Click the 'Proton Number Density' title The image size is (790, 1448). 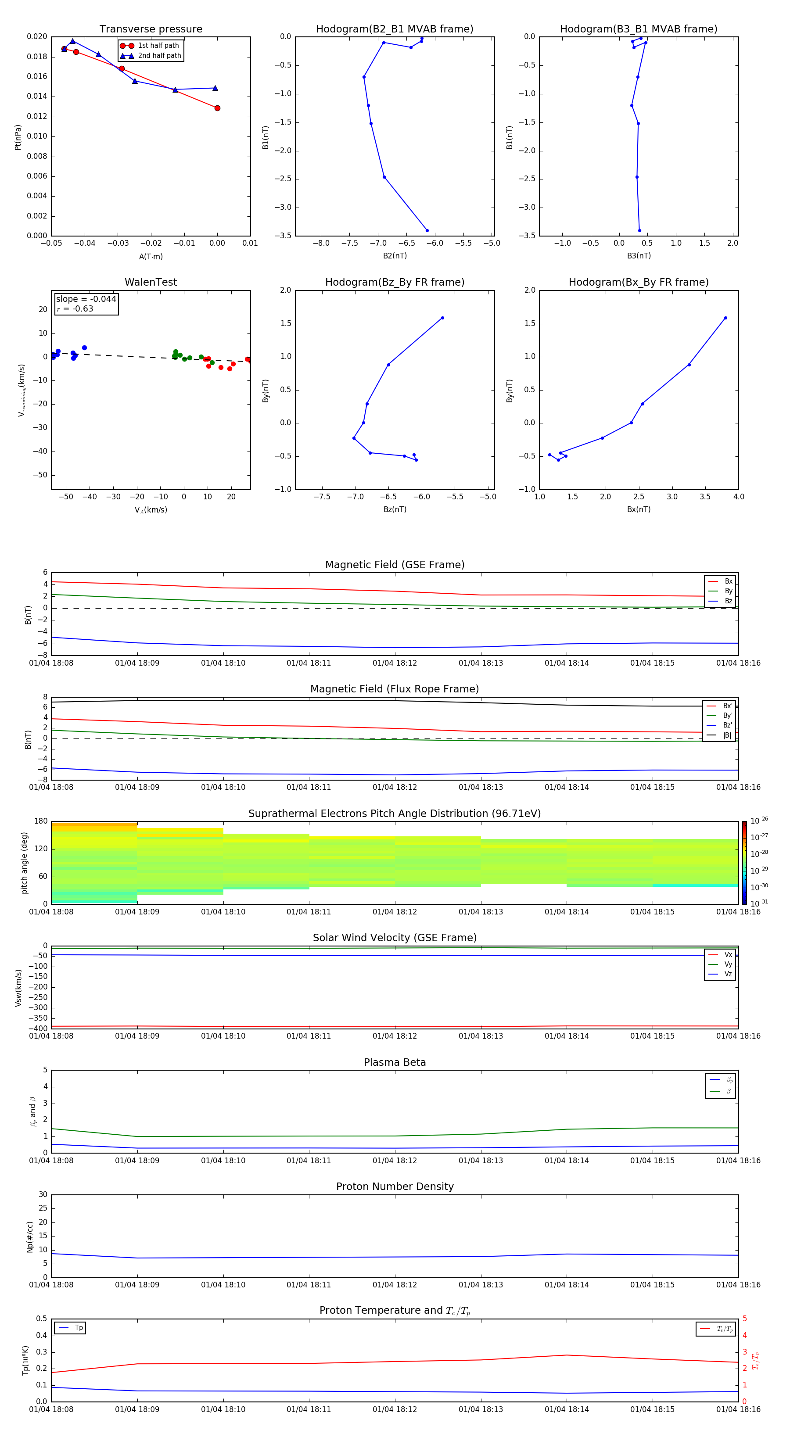point(395,1186)
